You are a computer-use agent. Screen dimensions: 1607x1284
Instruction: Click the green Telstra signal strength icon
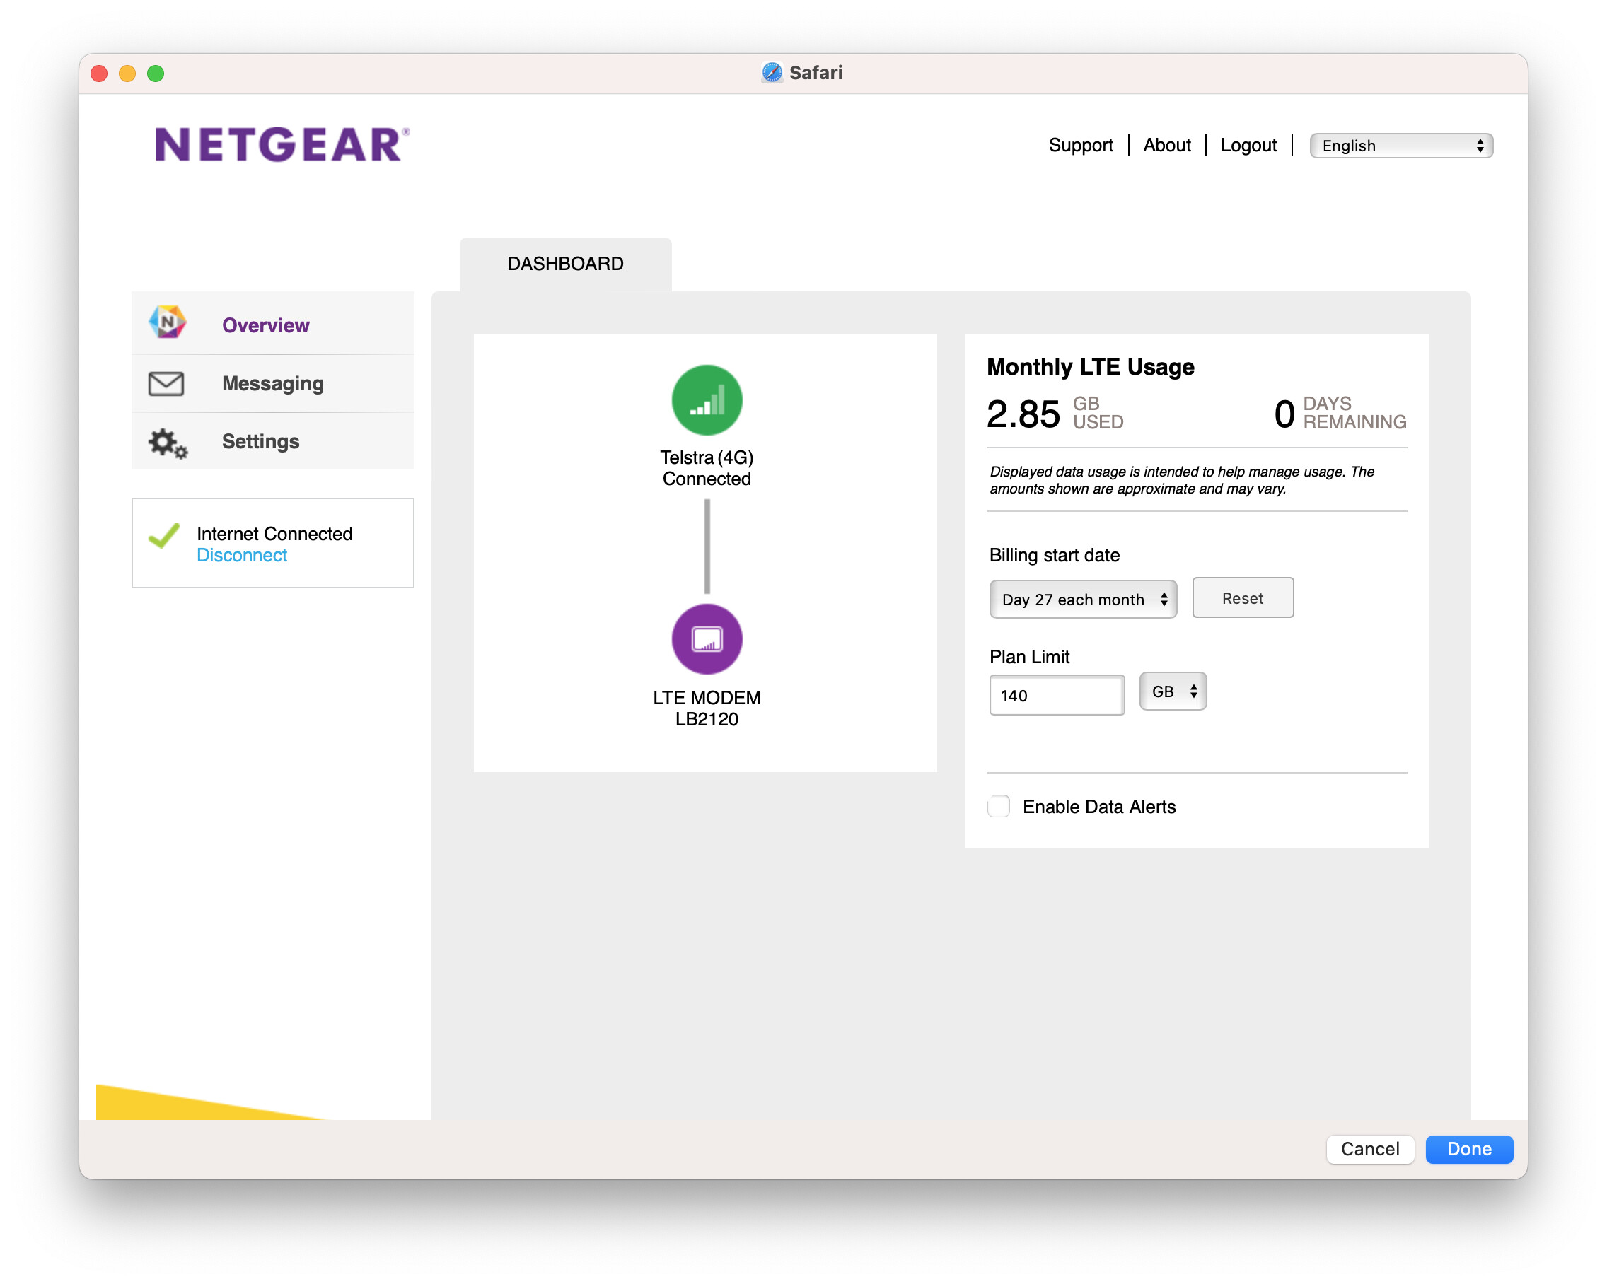point(707,400)
